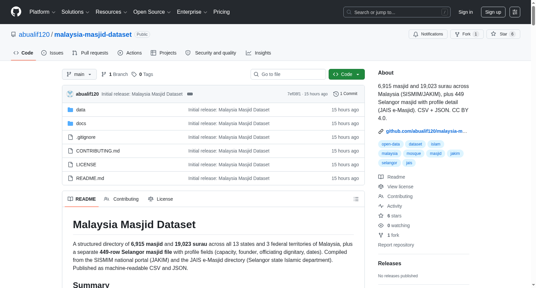Click the Notifications button
The image size is (536, 288).
click(428, 34)
